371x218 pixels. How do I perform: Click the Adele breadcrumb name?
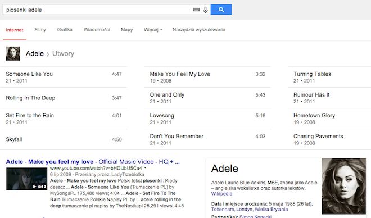tap(34, 54)
